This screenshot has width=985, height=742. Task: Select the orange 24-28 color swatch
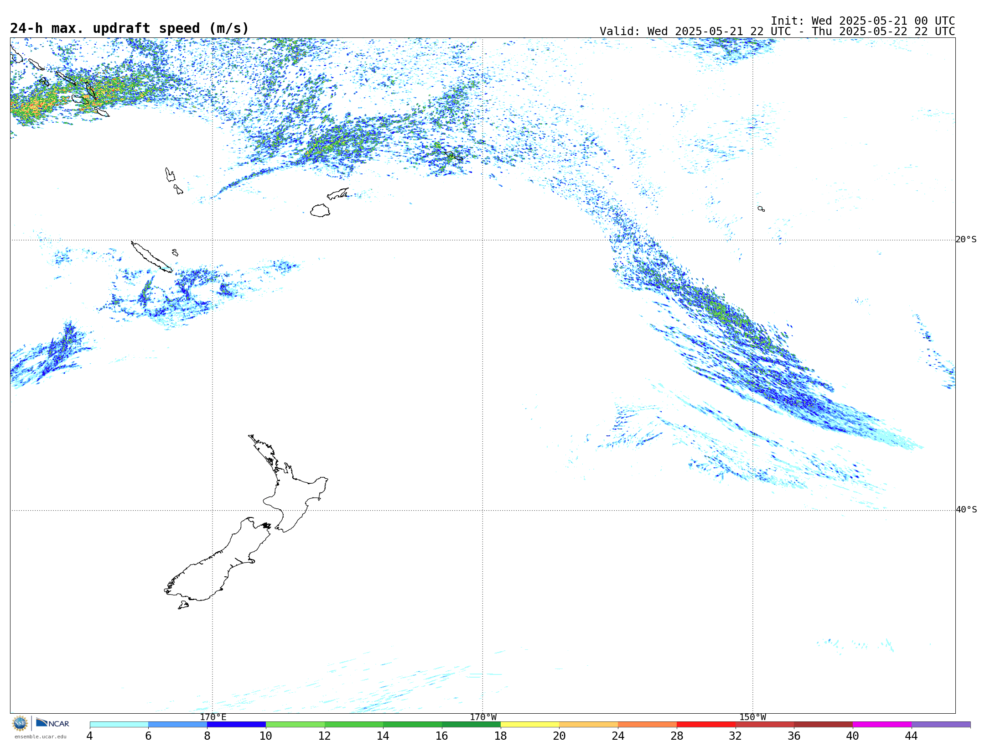[648, 724]
